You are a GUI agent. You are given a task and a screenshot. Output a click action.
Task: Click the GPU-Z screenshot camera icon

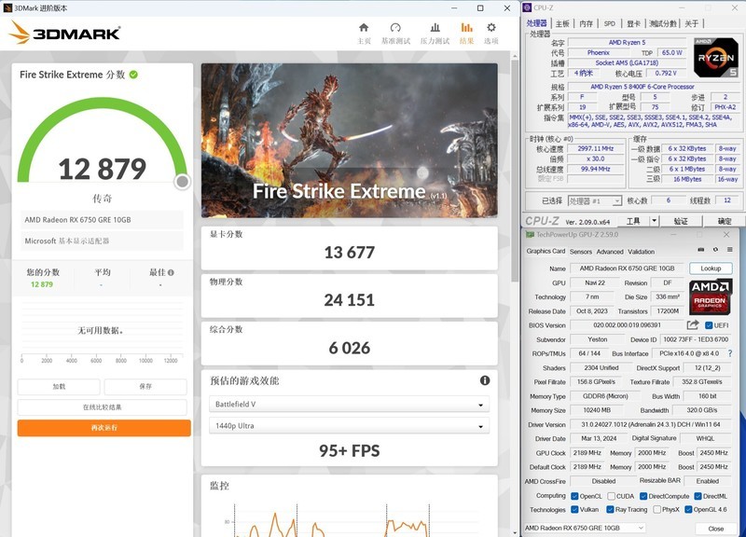pos(701,249)
